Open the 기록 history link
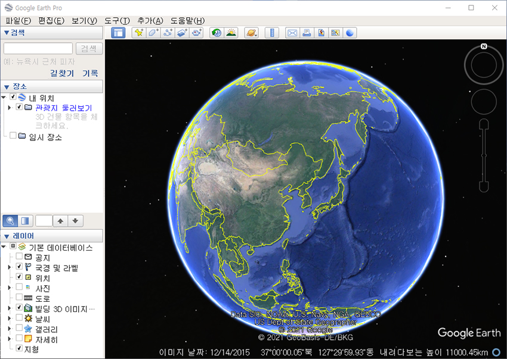Screen dimensions: 507x359 coord(90,73)
